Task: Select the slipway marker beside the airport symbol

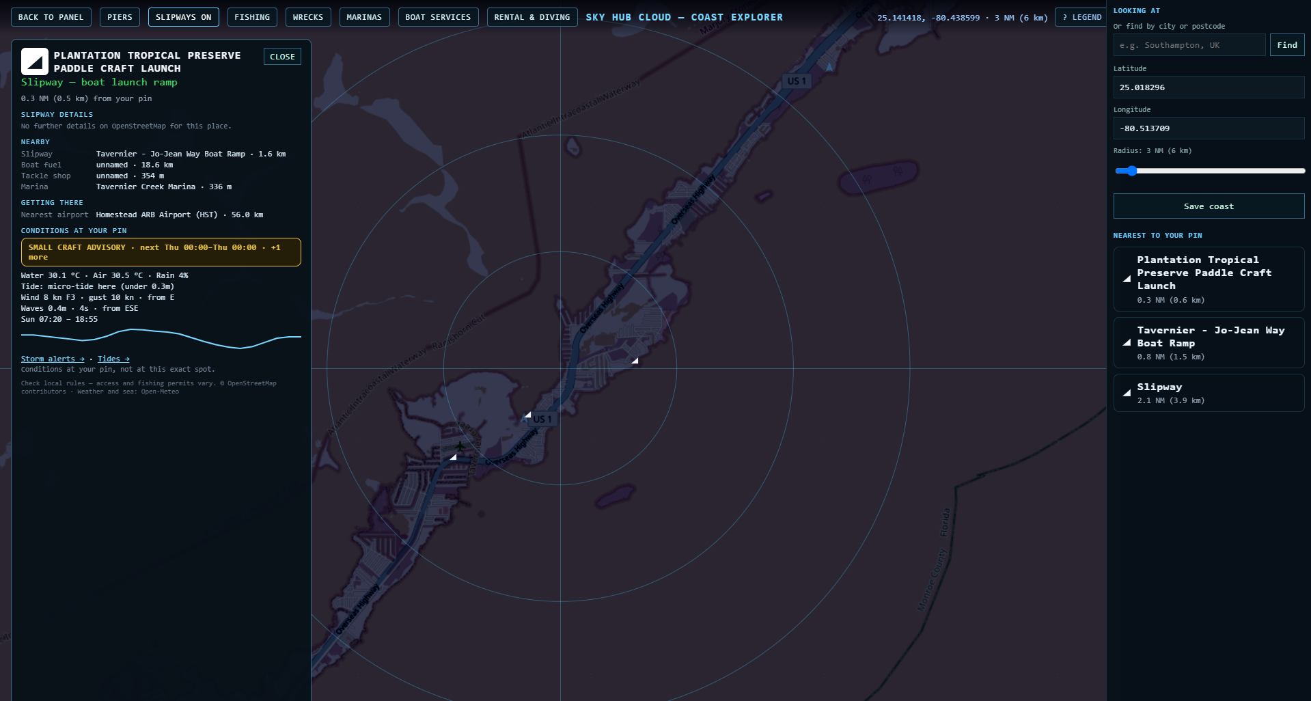Action: 453,456
